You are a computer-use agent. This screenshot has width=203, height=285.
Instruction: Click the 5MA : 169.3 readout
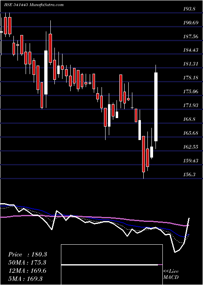tap(26, 278)
